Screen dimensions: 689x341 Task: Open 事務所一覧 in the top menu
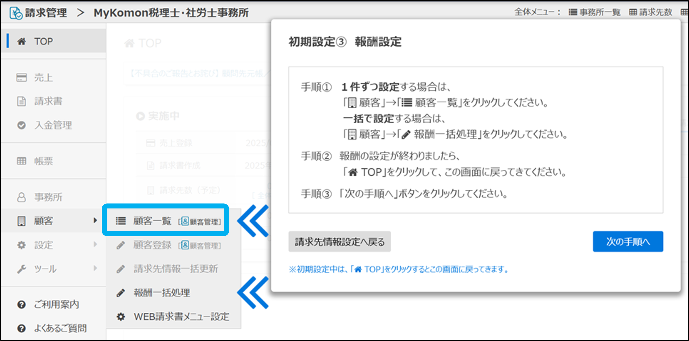click(594, 12)
